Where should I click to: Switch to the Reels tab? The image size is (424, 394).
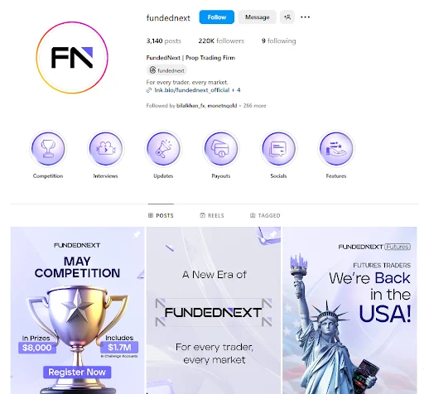pyautogui.click(x=212, y=215)
